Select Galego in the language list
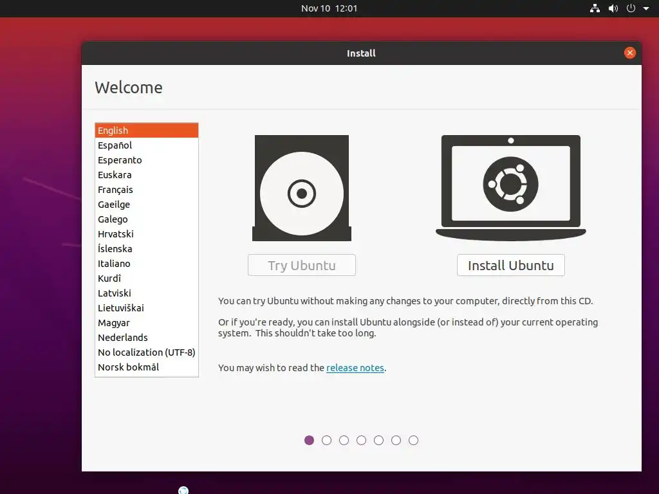659x494 pixels. [147, 219]
